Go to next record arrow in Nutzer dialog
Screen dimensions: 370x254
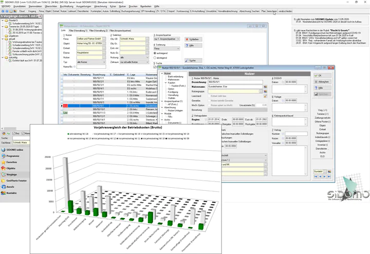[x=325, y=176]
